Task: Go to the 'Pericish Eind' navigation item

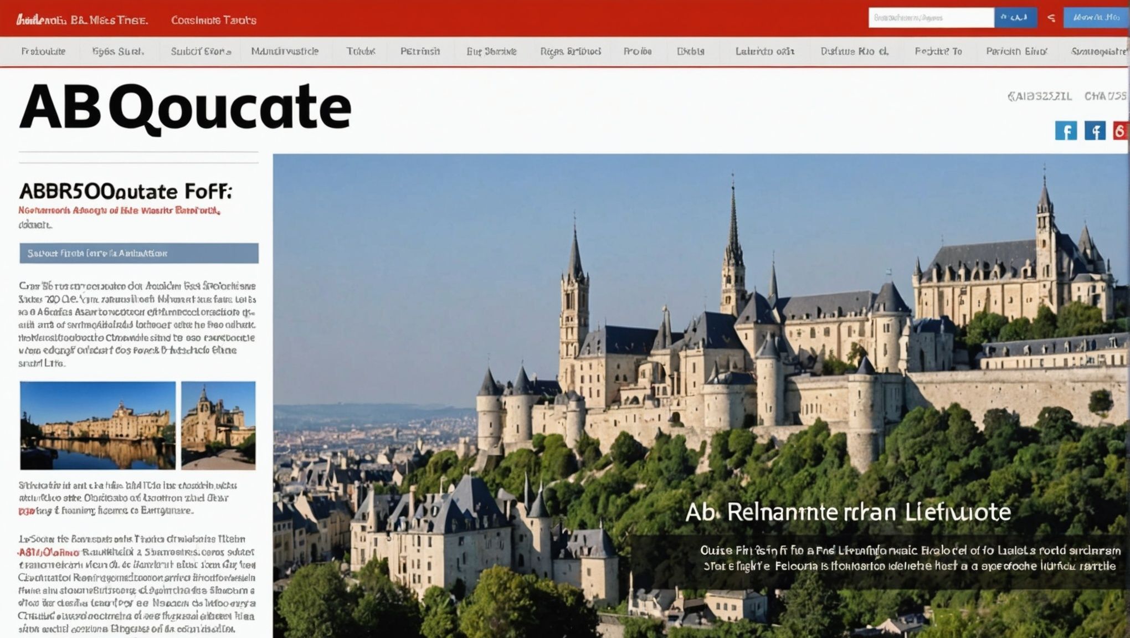Action: [x=1016, y=52]
